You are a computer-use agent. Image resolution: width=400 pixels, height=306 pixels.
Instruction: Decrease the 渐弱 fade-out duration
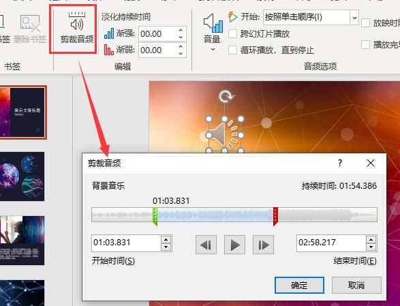point(181,53)
